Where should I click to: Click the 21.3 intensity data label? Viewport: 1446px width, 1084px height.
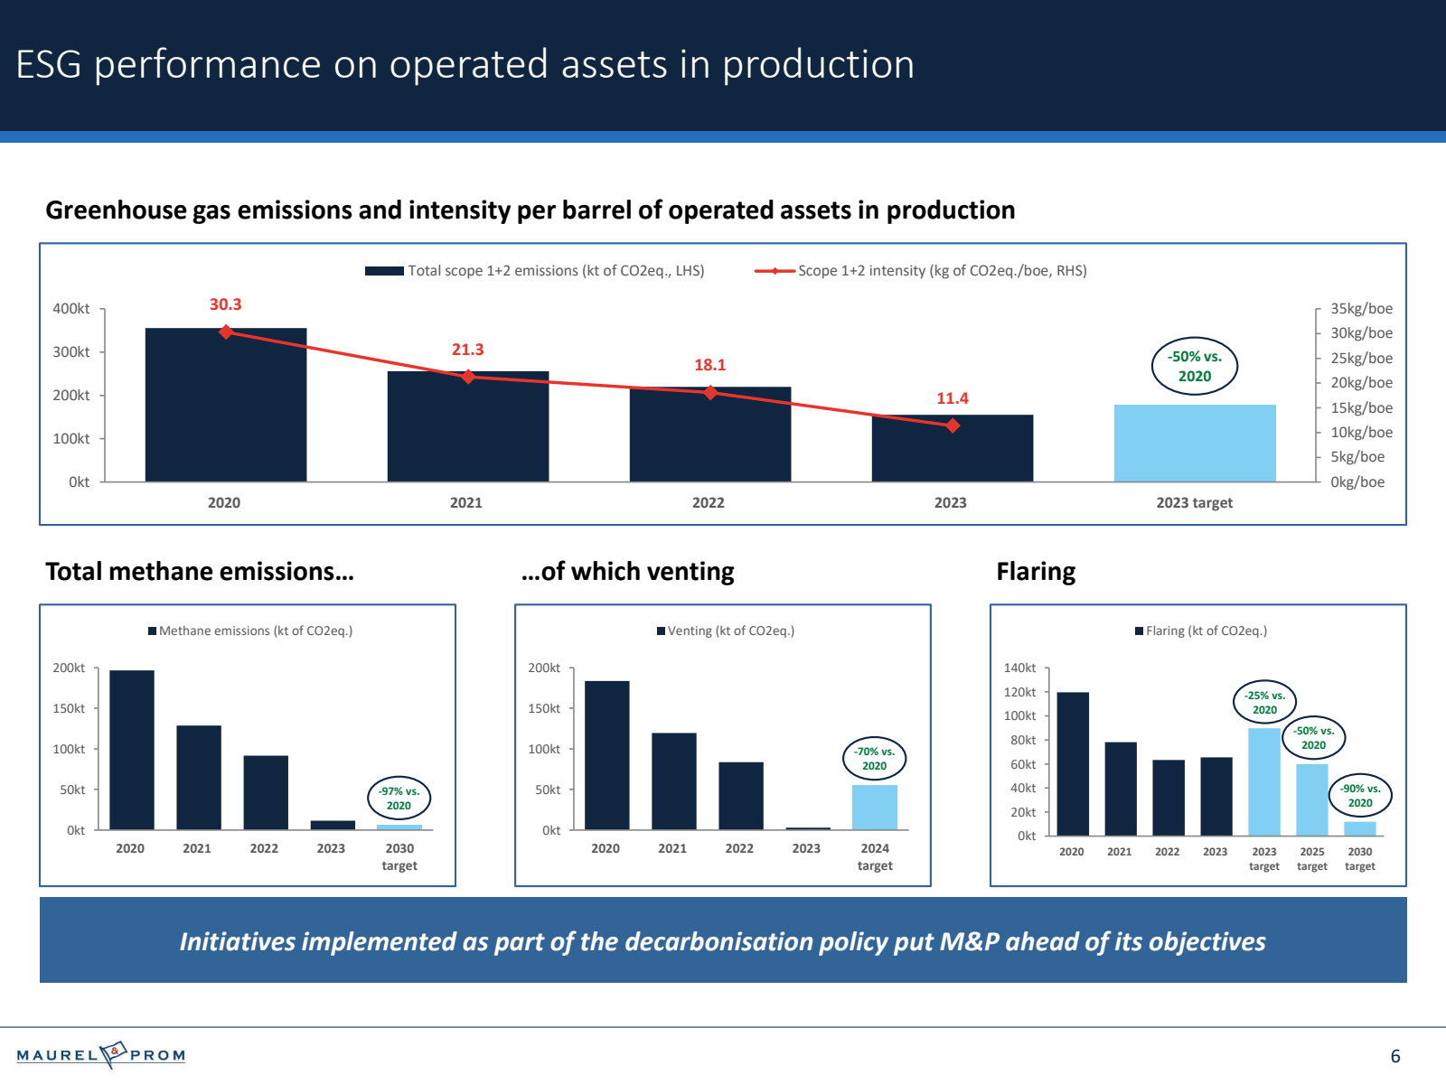click(468, 350)
